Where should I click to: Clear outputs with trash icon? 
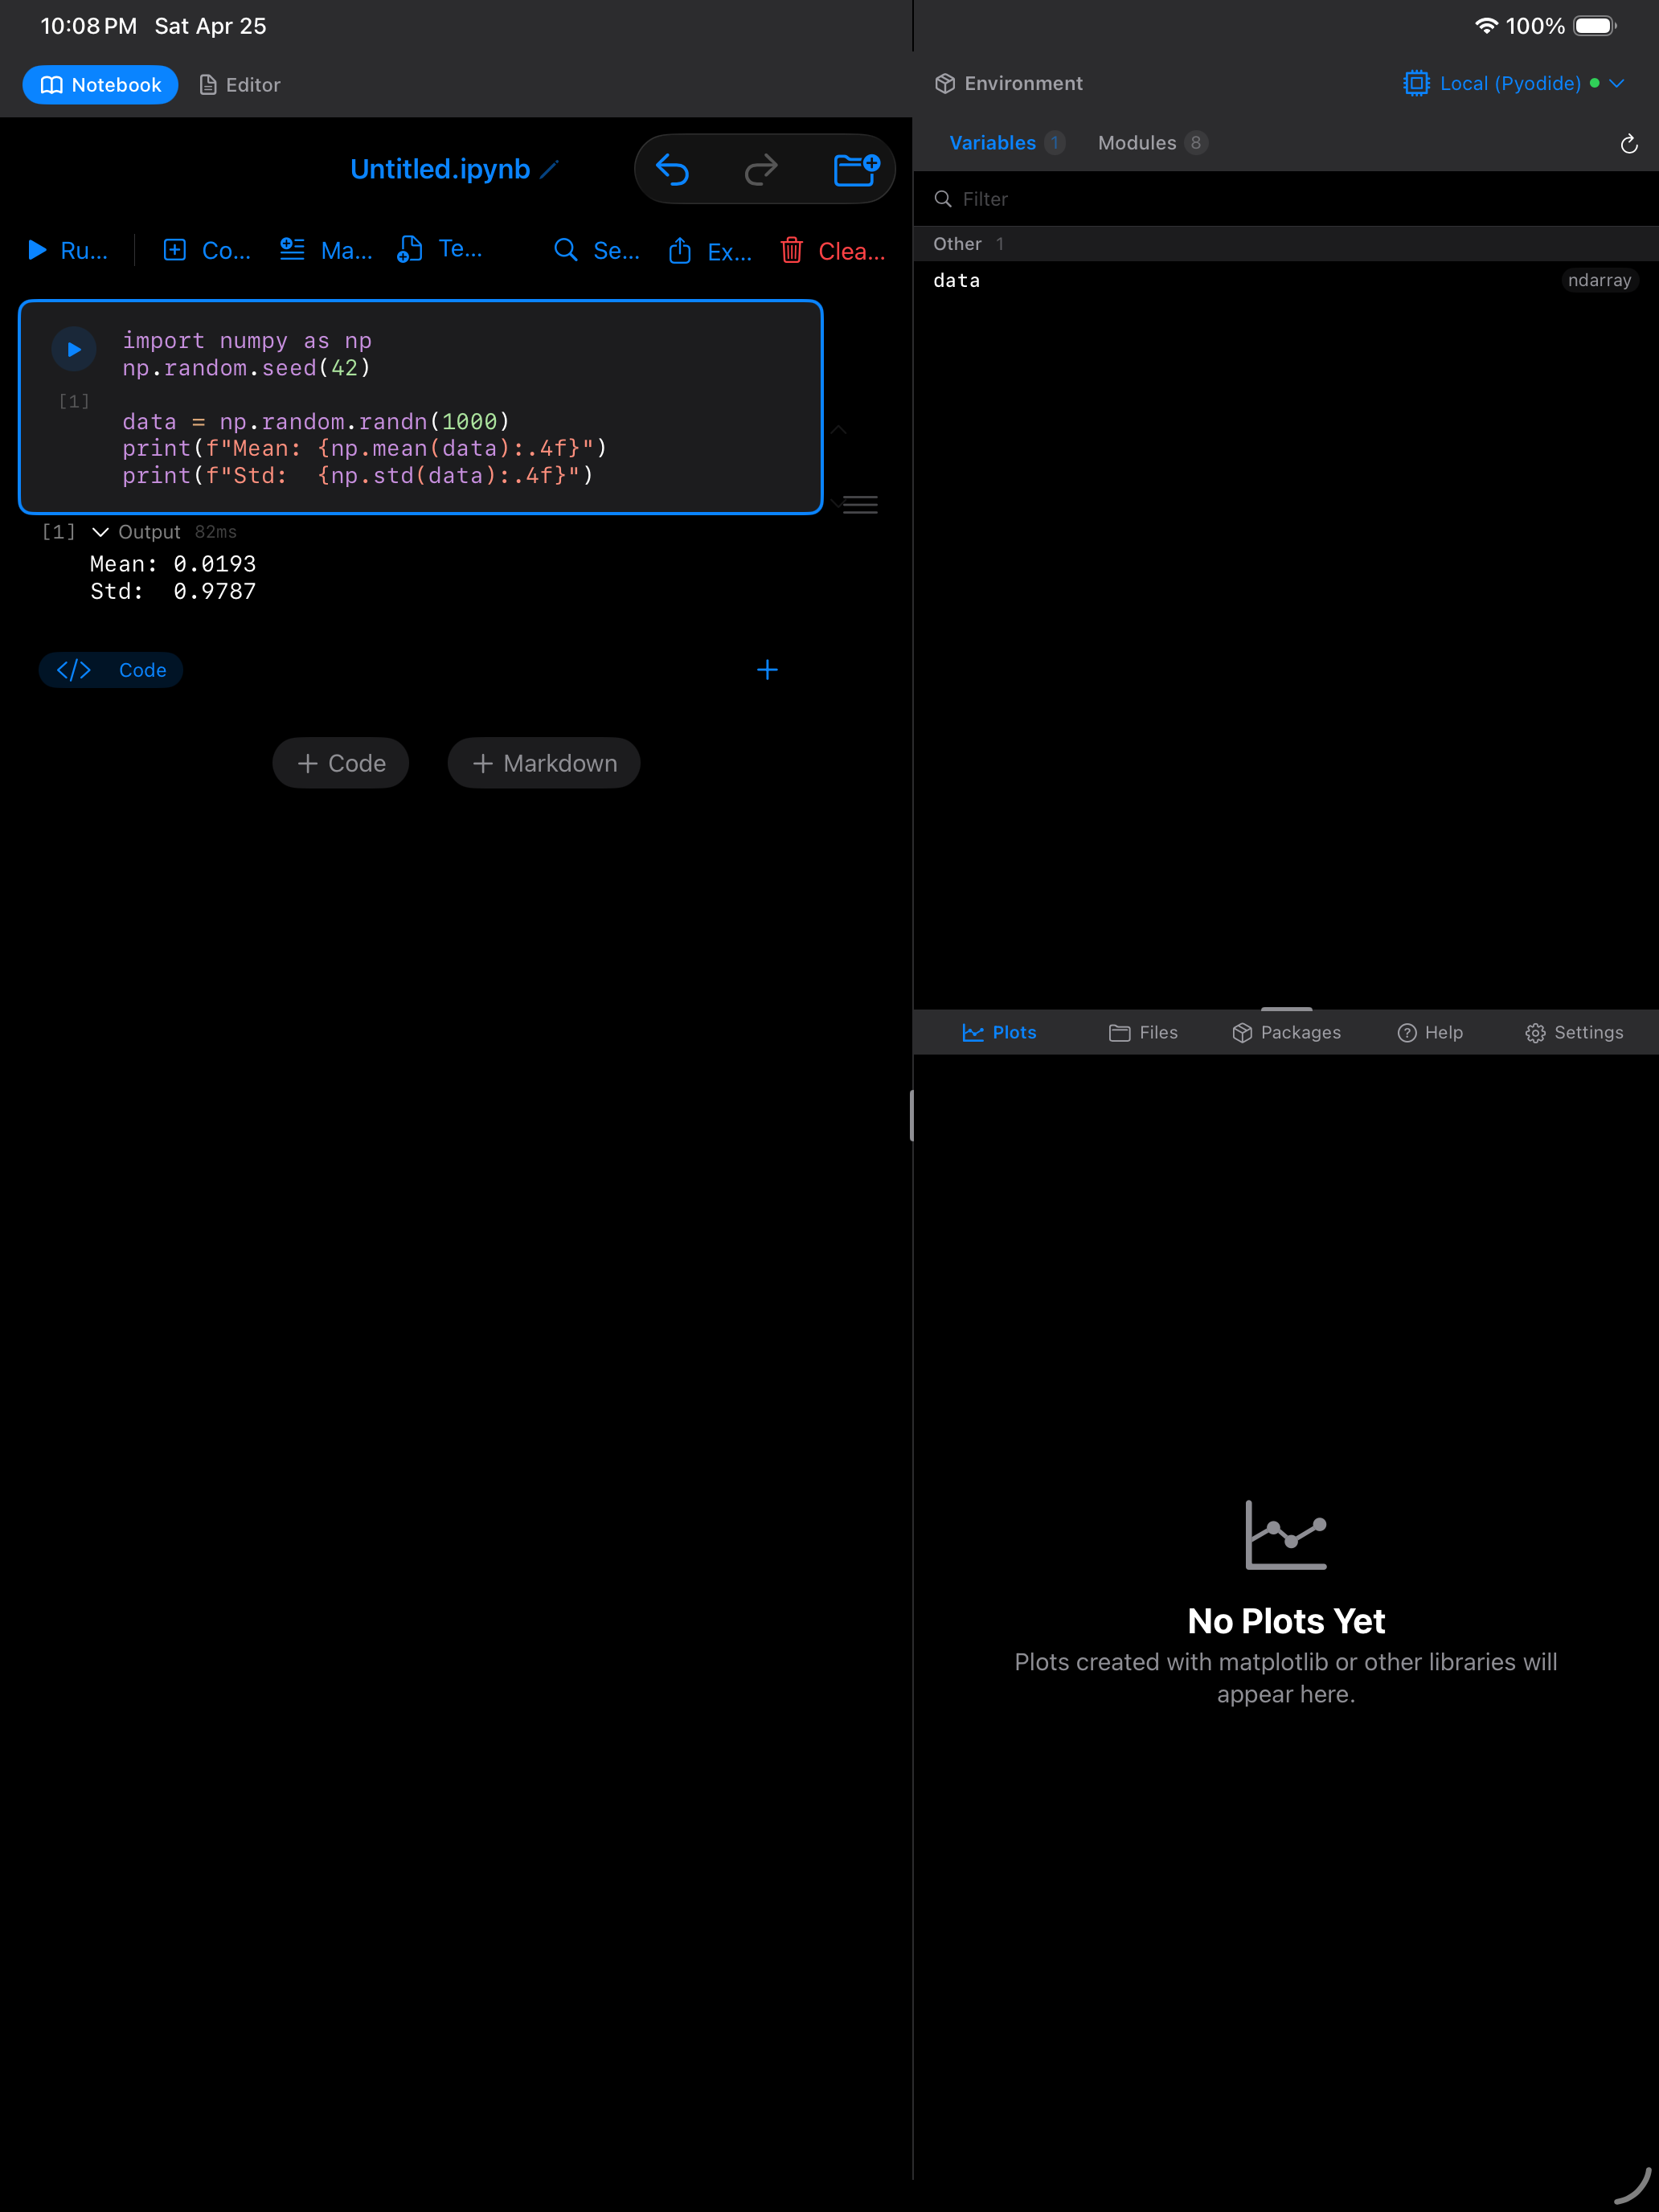(833, 250)
